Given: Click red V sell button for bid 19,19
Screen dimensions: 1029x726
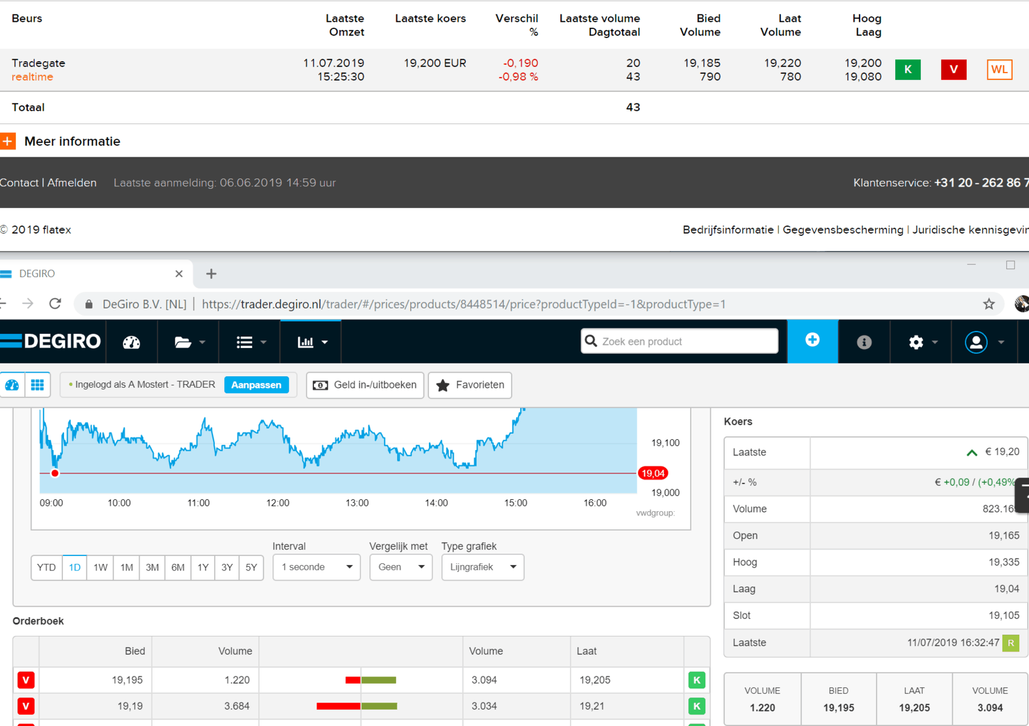Looking at the screenshot, I should click(26, 706).
